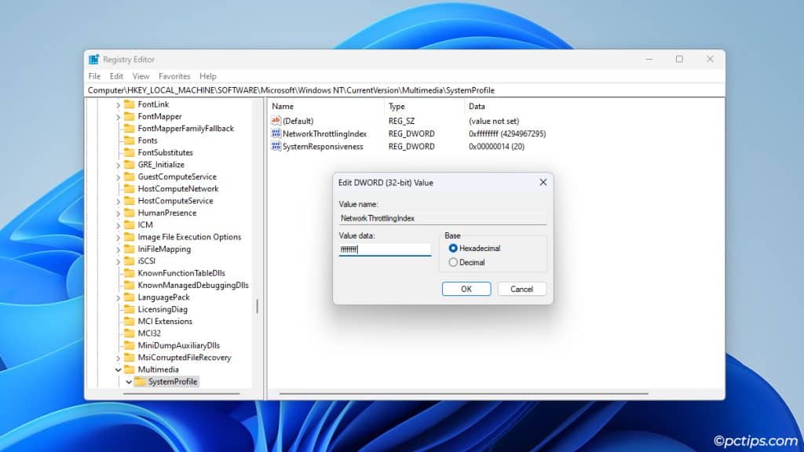Screen dimensions: 804x452
Task: Select the SystemProfile folder icon
Action: click(139, 381)
